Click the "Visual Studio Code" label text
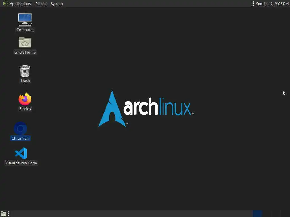 [21, 163]
